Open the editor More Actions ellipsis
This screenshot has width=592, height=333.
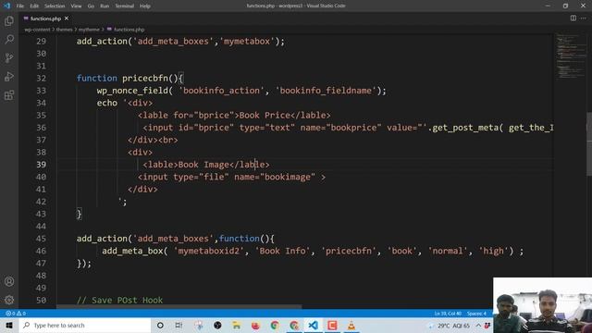584,18
